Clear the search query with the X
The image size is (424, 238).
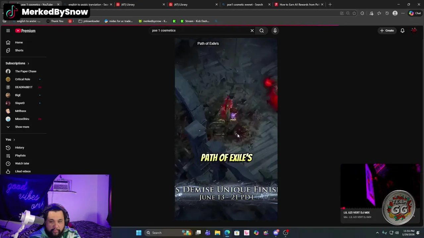(252, 30)
